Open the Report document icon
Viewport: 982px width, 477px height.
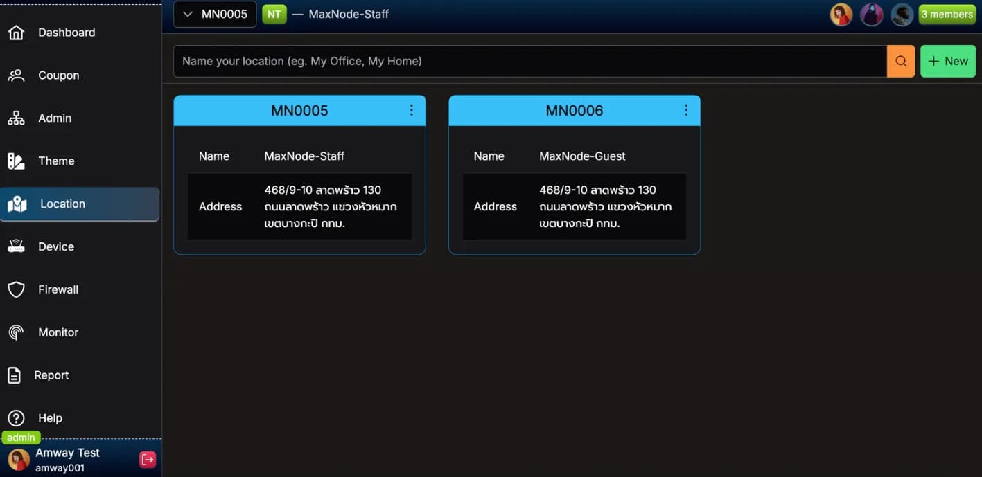(x=16, y=375)
